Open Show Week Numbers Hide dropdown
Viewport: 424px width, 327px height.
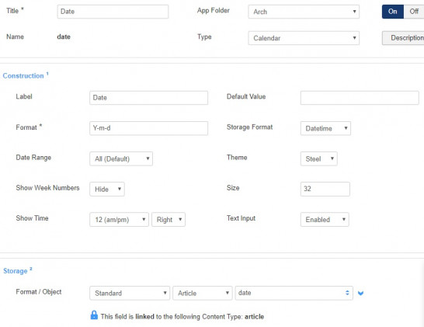107,189
